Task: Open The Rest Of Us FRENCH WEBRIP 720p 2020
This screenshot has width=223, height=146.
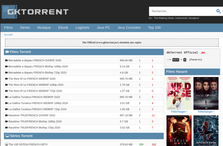Action: pos(35,91)
